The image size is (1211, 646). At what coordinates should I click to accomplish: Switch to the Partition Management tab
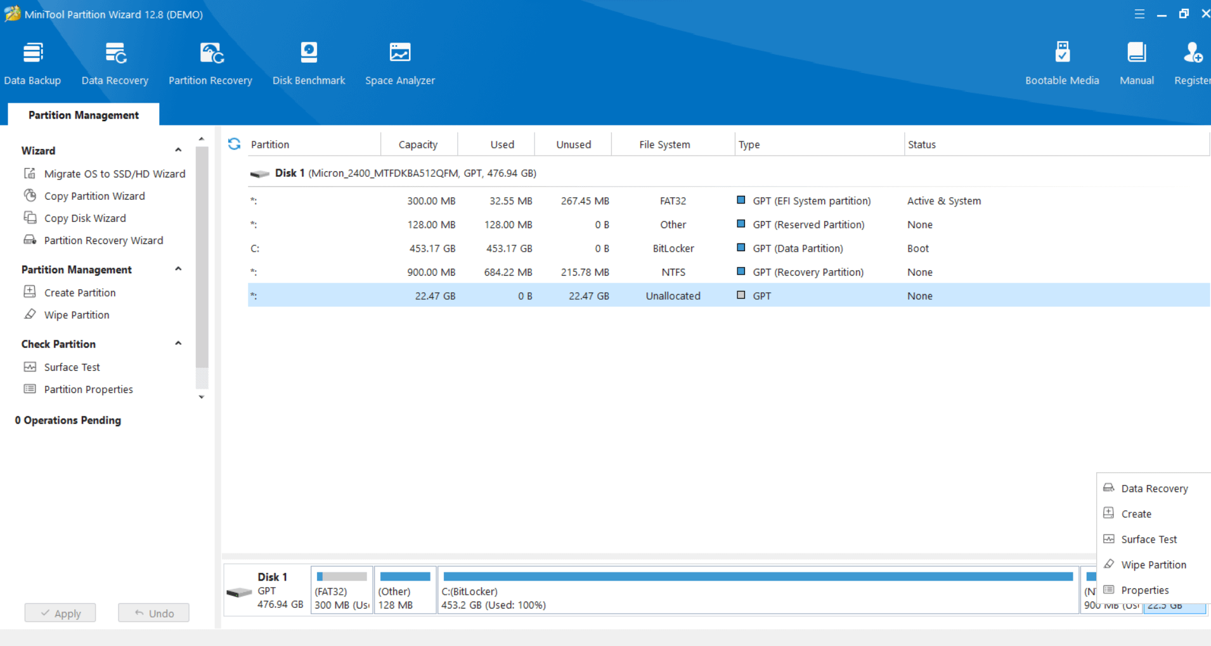84,115
